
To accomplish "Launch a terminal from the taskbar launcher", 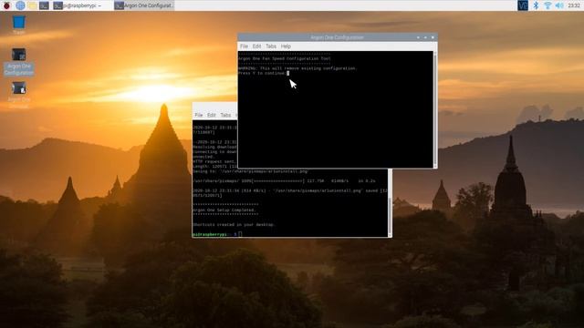I will [x=44, y=5].
